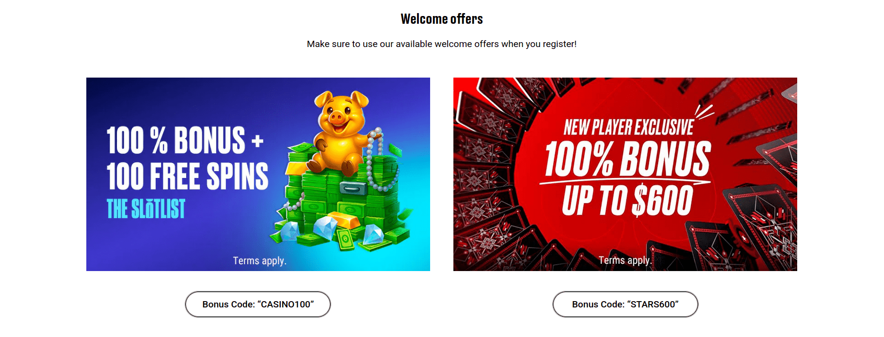Screen dimensions: 884x337
Task: Click the plus sign after "BONUS"
Action: (x=257, y=142)
